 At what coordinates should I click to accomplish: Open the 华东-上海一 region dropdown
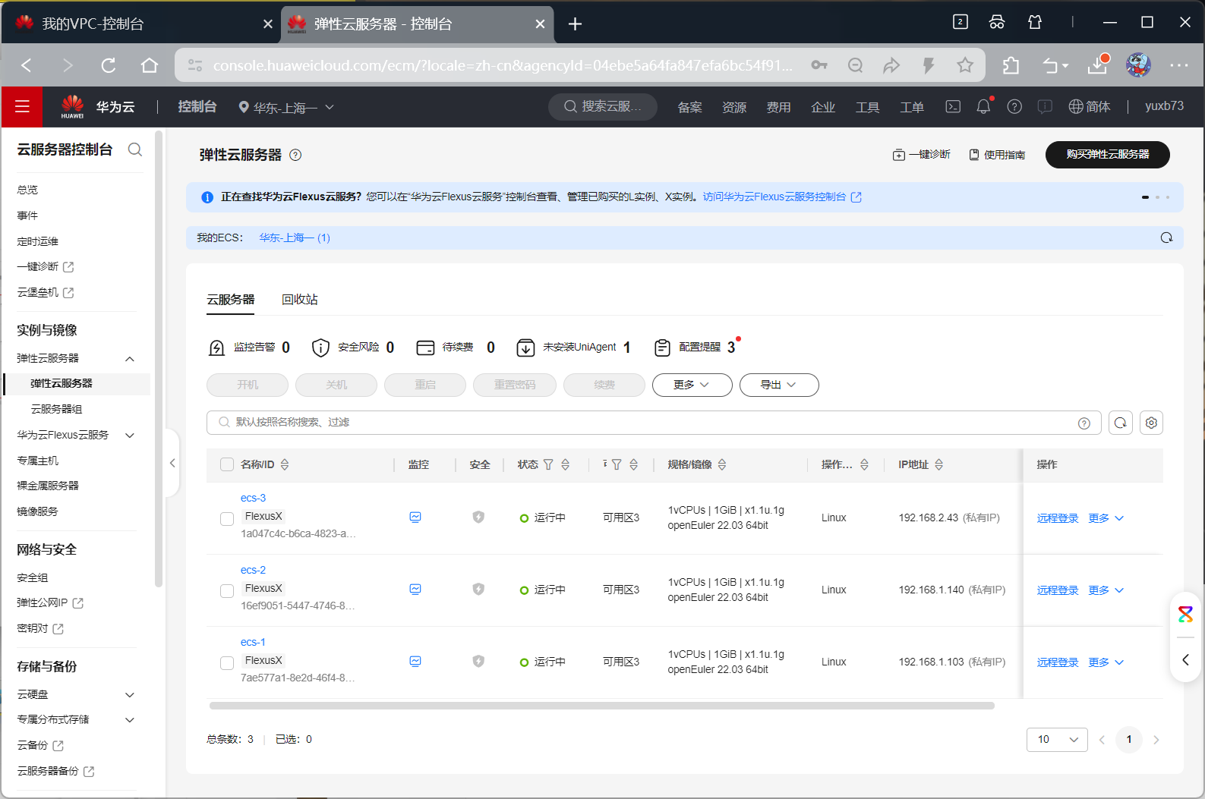click(286, 108)
